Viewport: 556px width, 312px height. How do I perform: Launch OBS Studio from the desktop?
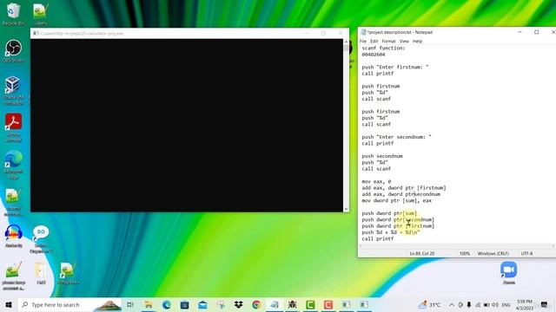13,50
